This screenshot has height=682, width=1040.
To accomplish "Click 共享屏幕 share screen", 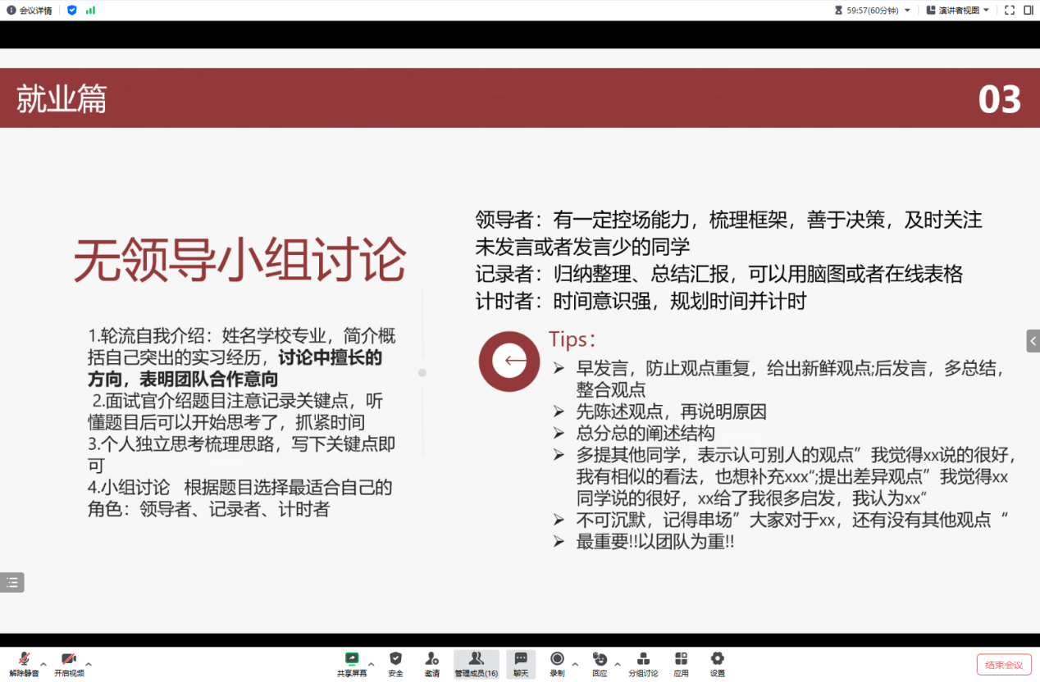I will [x=352, y=663].
